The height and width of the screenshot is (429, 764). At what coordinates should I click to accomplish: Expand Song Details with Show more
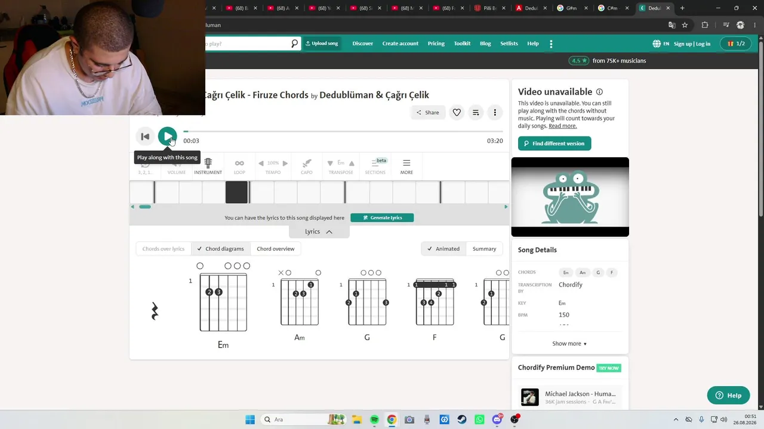pos(569,343)
